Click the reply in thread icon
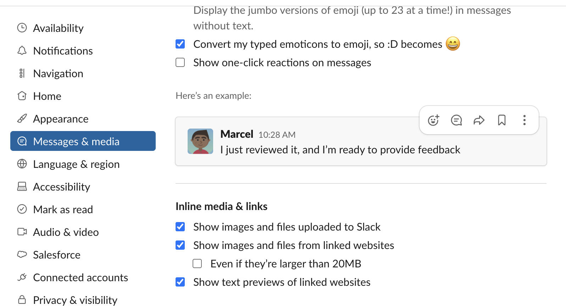 456,120
